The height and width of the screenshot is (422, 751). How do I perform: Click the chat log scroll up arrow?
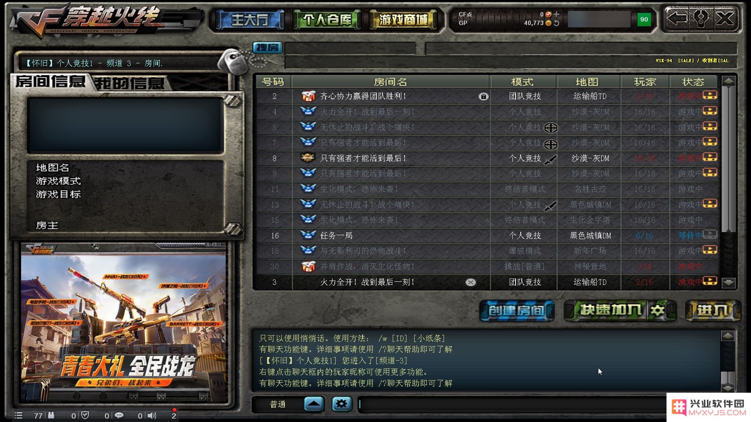click(x=728, y=336)
